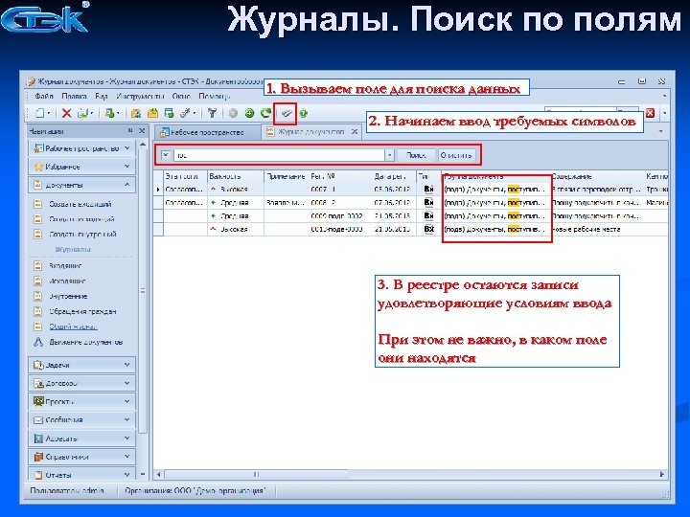The width and height of the screenshot is (690, 517).
Task: Click the search field toggle icon in toolbar
Action: point(286,113)
